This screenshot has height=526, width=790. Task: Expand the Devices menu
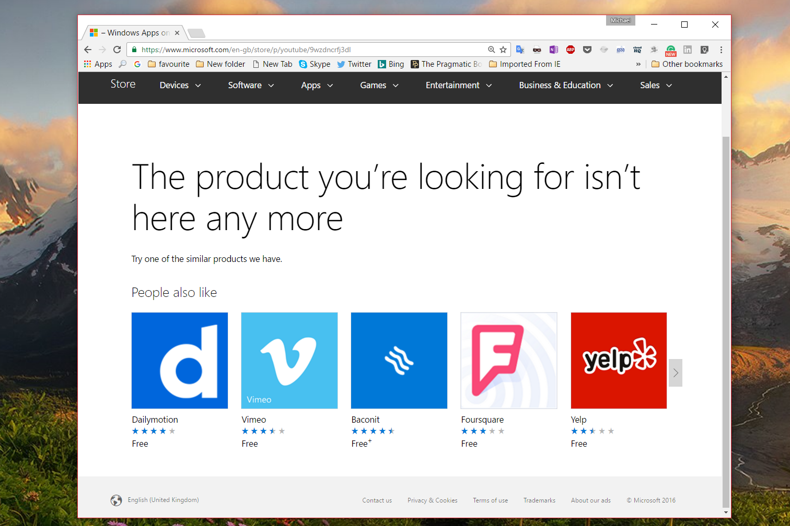(180, 86)
